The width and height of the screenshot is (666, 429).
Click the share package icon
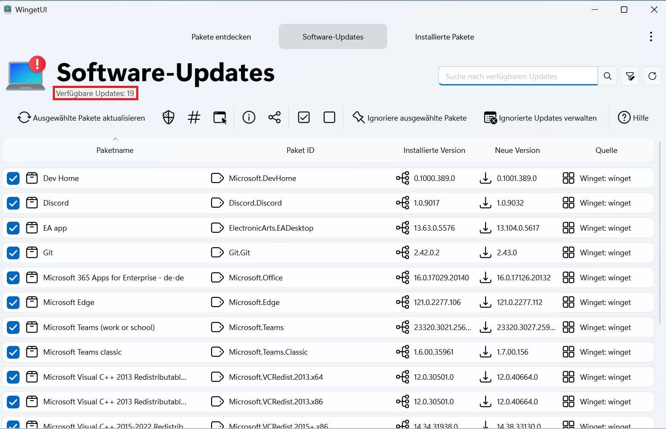coord(274,117)
